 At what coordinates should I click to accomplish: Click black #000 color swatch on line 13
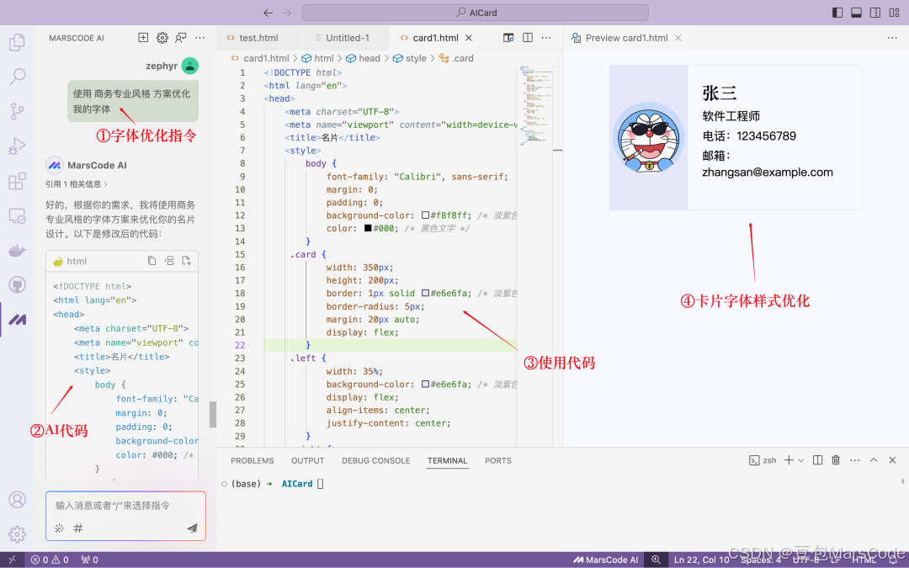click(368, 228)
